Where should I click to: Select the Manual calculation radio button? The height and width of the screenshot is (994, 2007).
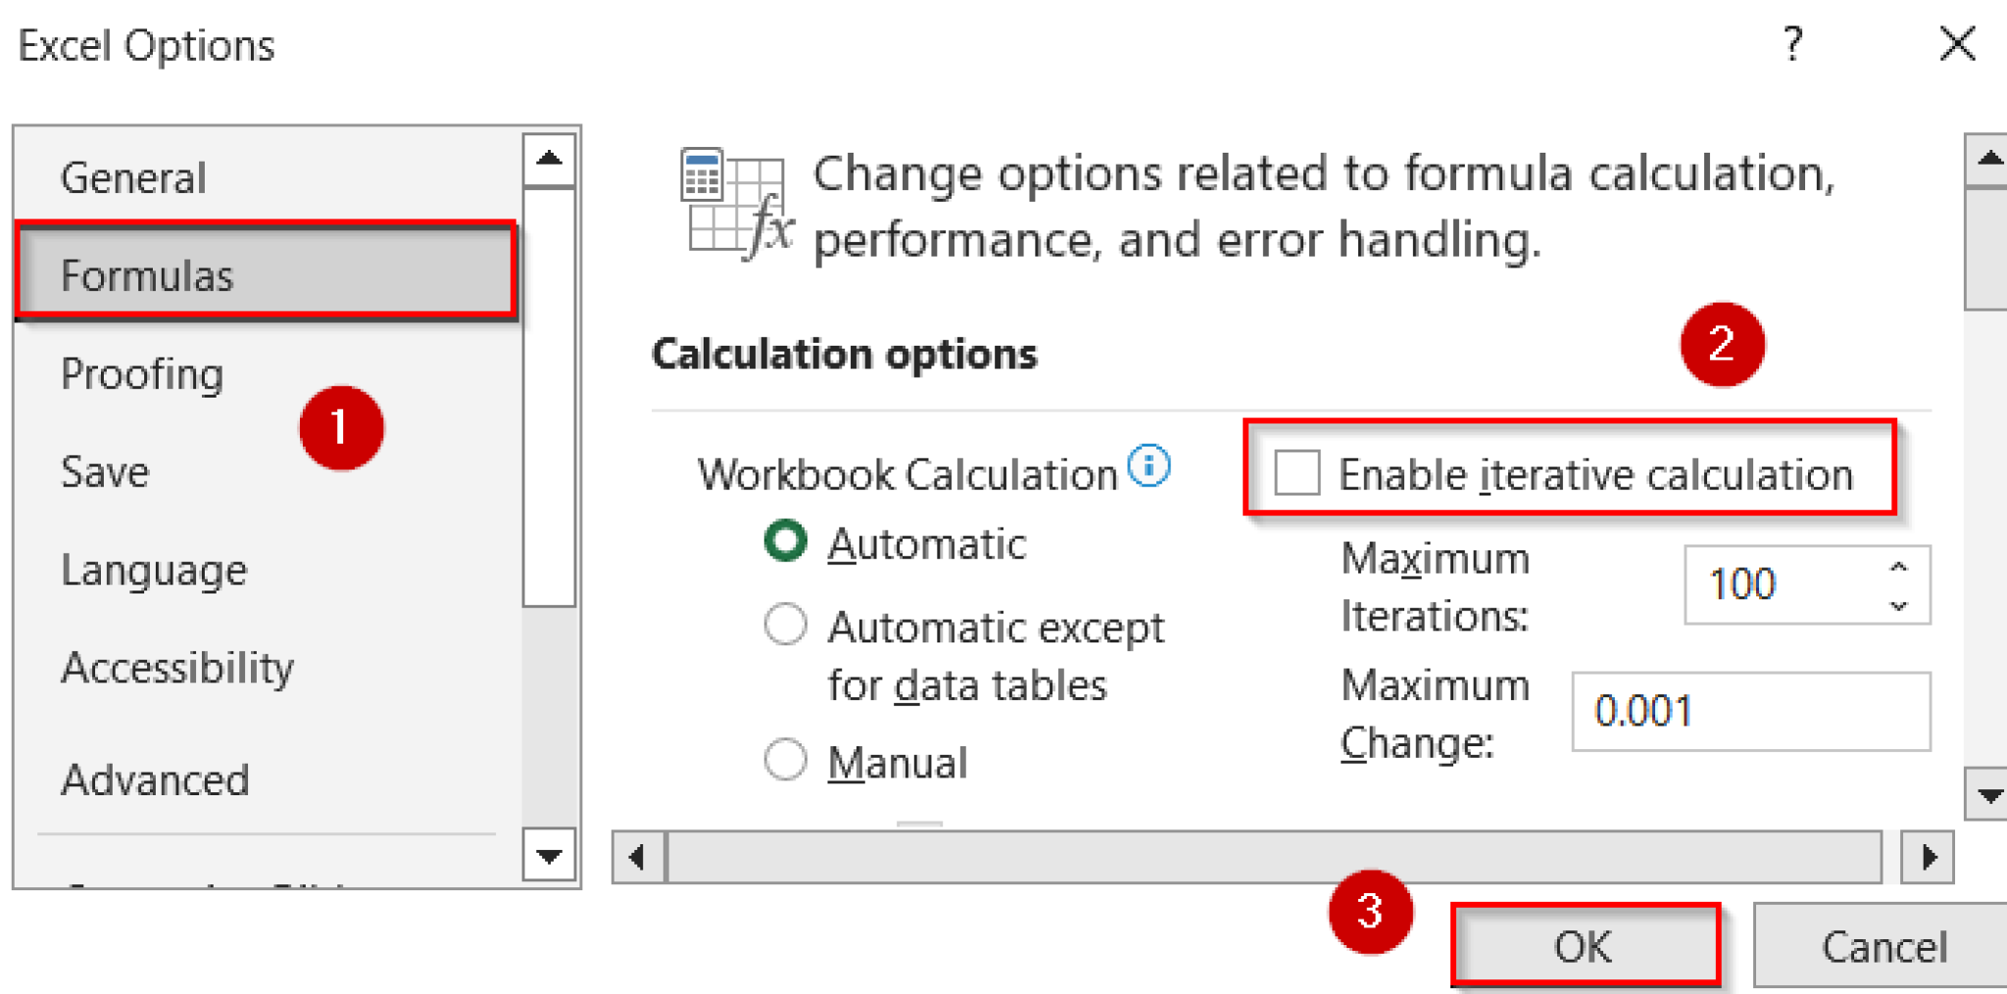coord(785,760)
